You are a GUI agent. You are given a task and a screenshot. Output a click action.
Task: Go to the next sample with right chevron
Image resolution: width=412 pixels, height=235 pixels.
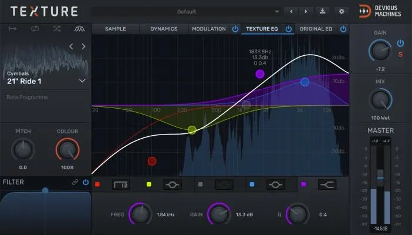click(83, 46)
